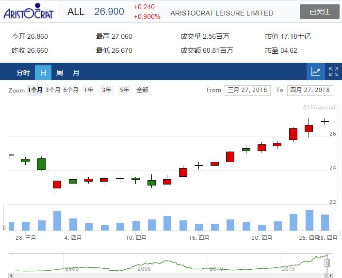Click the 市值 17.18十亿 value
The width and height of the screenshot is (342, 278).
pyautogui.click(x=288, y=36)
